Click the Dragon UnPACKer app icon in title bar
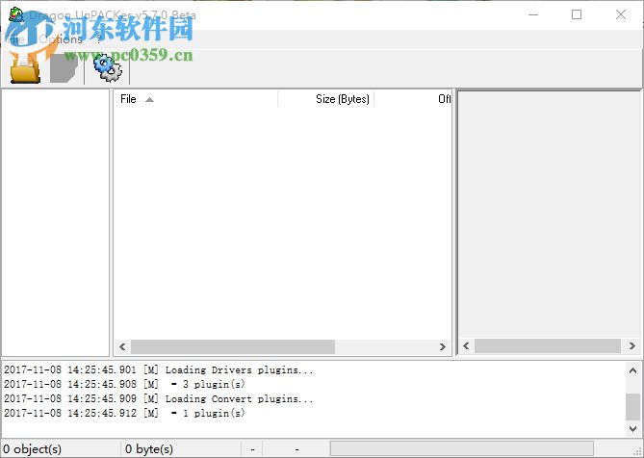This screenshot has height=458, width=644. [x=16, y=14]
